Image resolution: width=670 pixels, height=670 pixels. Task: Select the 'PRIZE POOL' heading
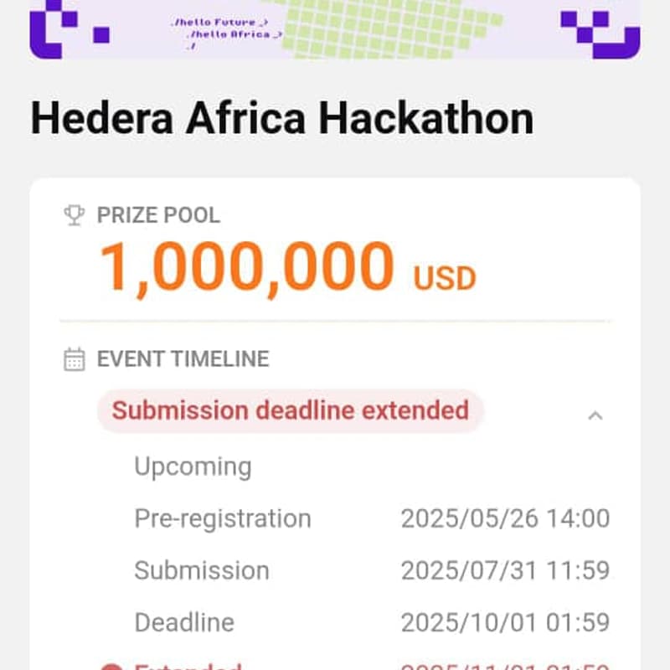[x=158, y=215]
